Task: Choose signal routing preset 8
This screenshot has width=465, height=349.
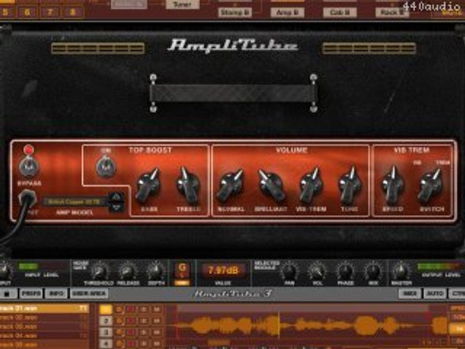Action: tap(72, 12)
